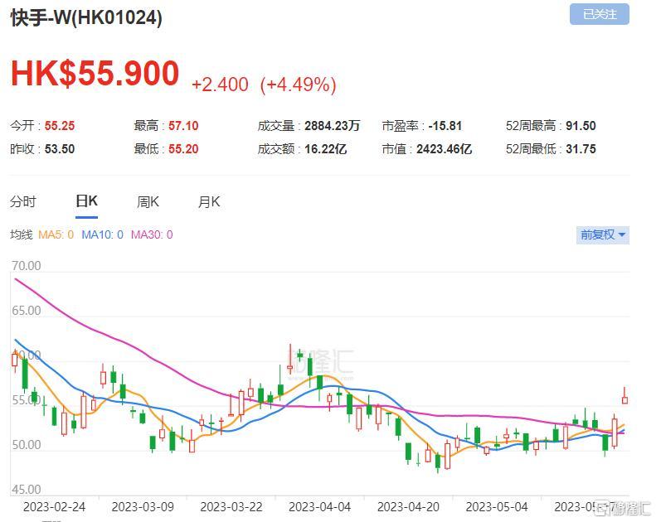This screenshot has width=656, height=522.
Task: Select the 日K chart tab
Action: pyautogui.click(x=86, y=202)
